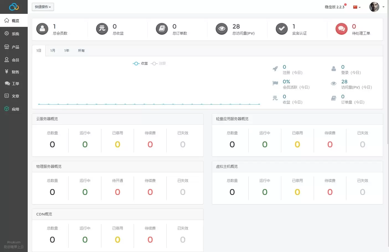Open 应用 apps in the sidebar
The height and width of the screenshot is (252, 389).
pyautogui.click(x=14, y=109)
